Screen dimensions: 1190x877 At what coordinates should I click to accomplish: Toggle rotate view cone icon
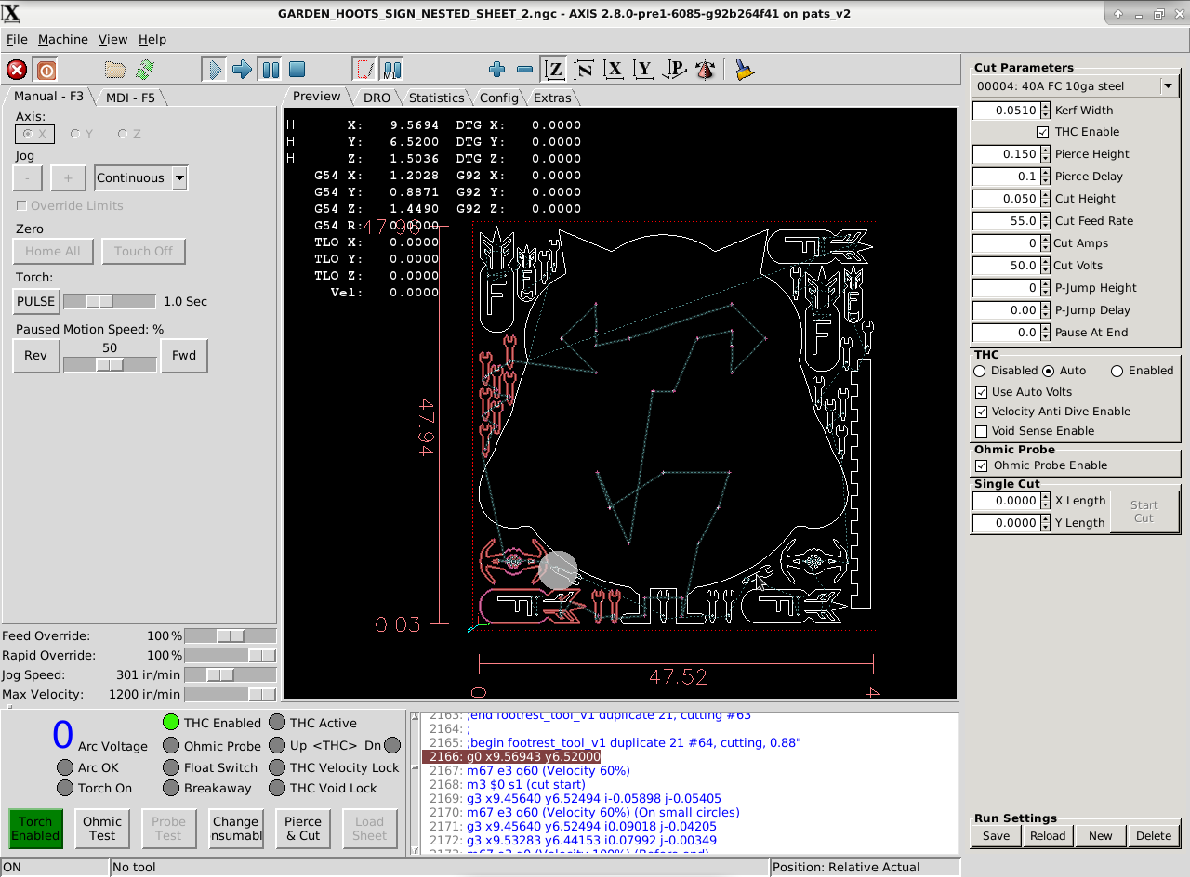(x=705, y=70)
